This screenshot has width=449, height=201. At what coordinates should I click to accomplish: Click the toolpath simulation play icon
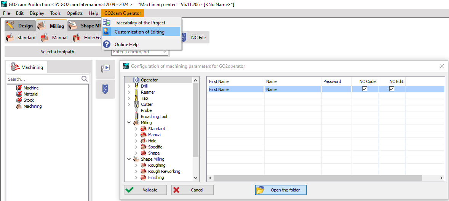105,68
